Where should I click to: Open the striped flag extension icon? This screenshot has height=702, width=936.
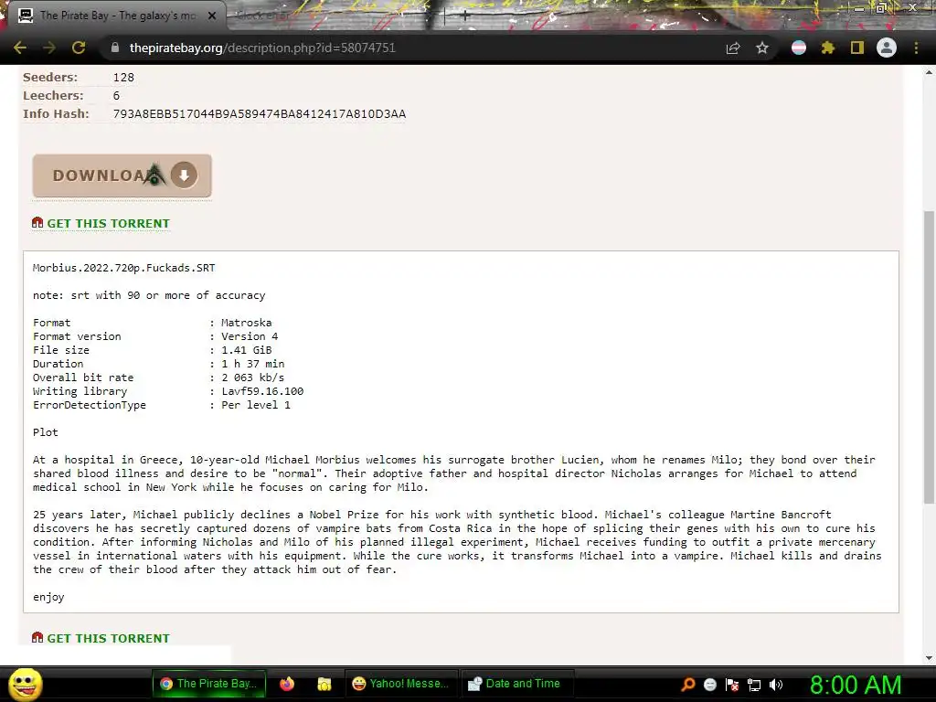coord(799,48)
